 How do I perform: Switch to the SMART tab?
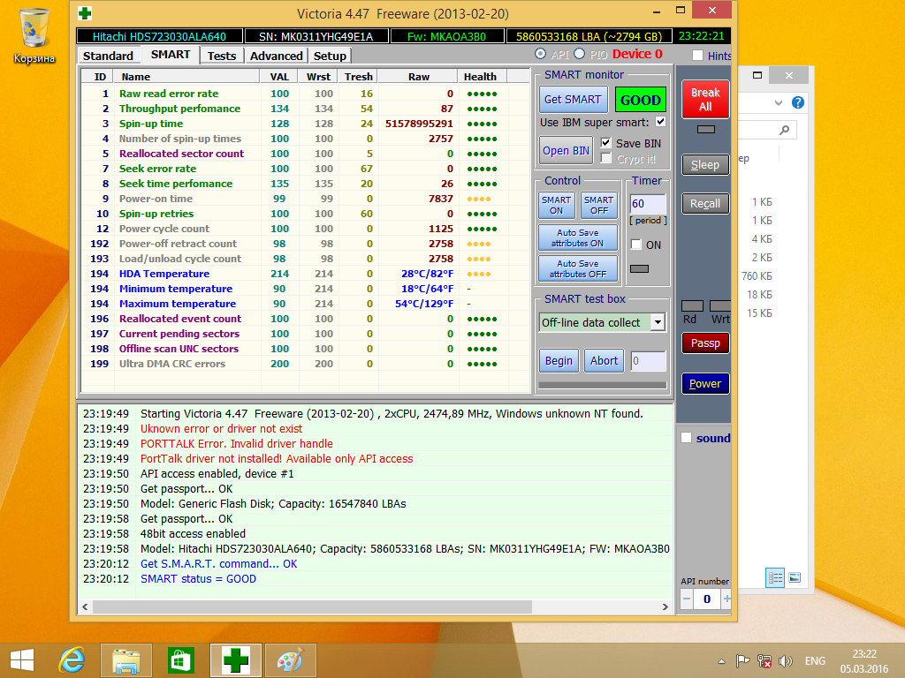[171, 55]
